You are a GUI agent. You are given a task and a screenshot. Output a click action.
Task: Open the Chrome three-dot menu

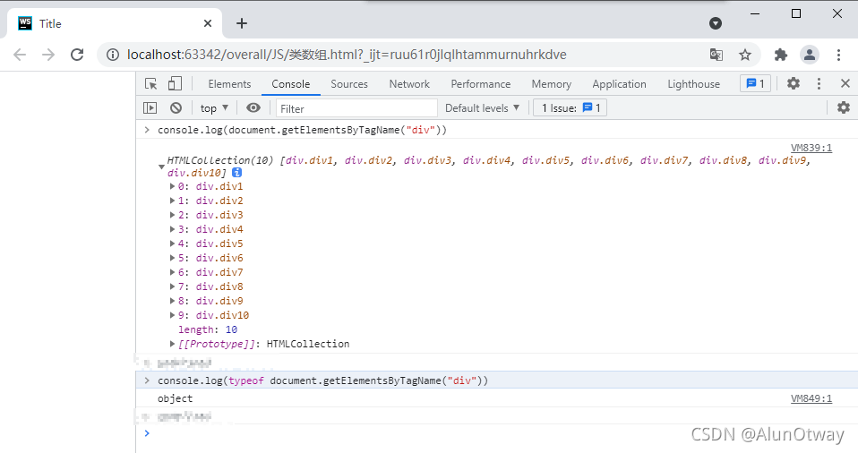(x=838, y=54)
